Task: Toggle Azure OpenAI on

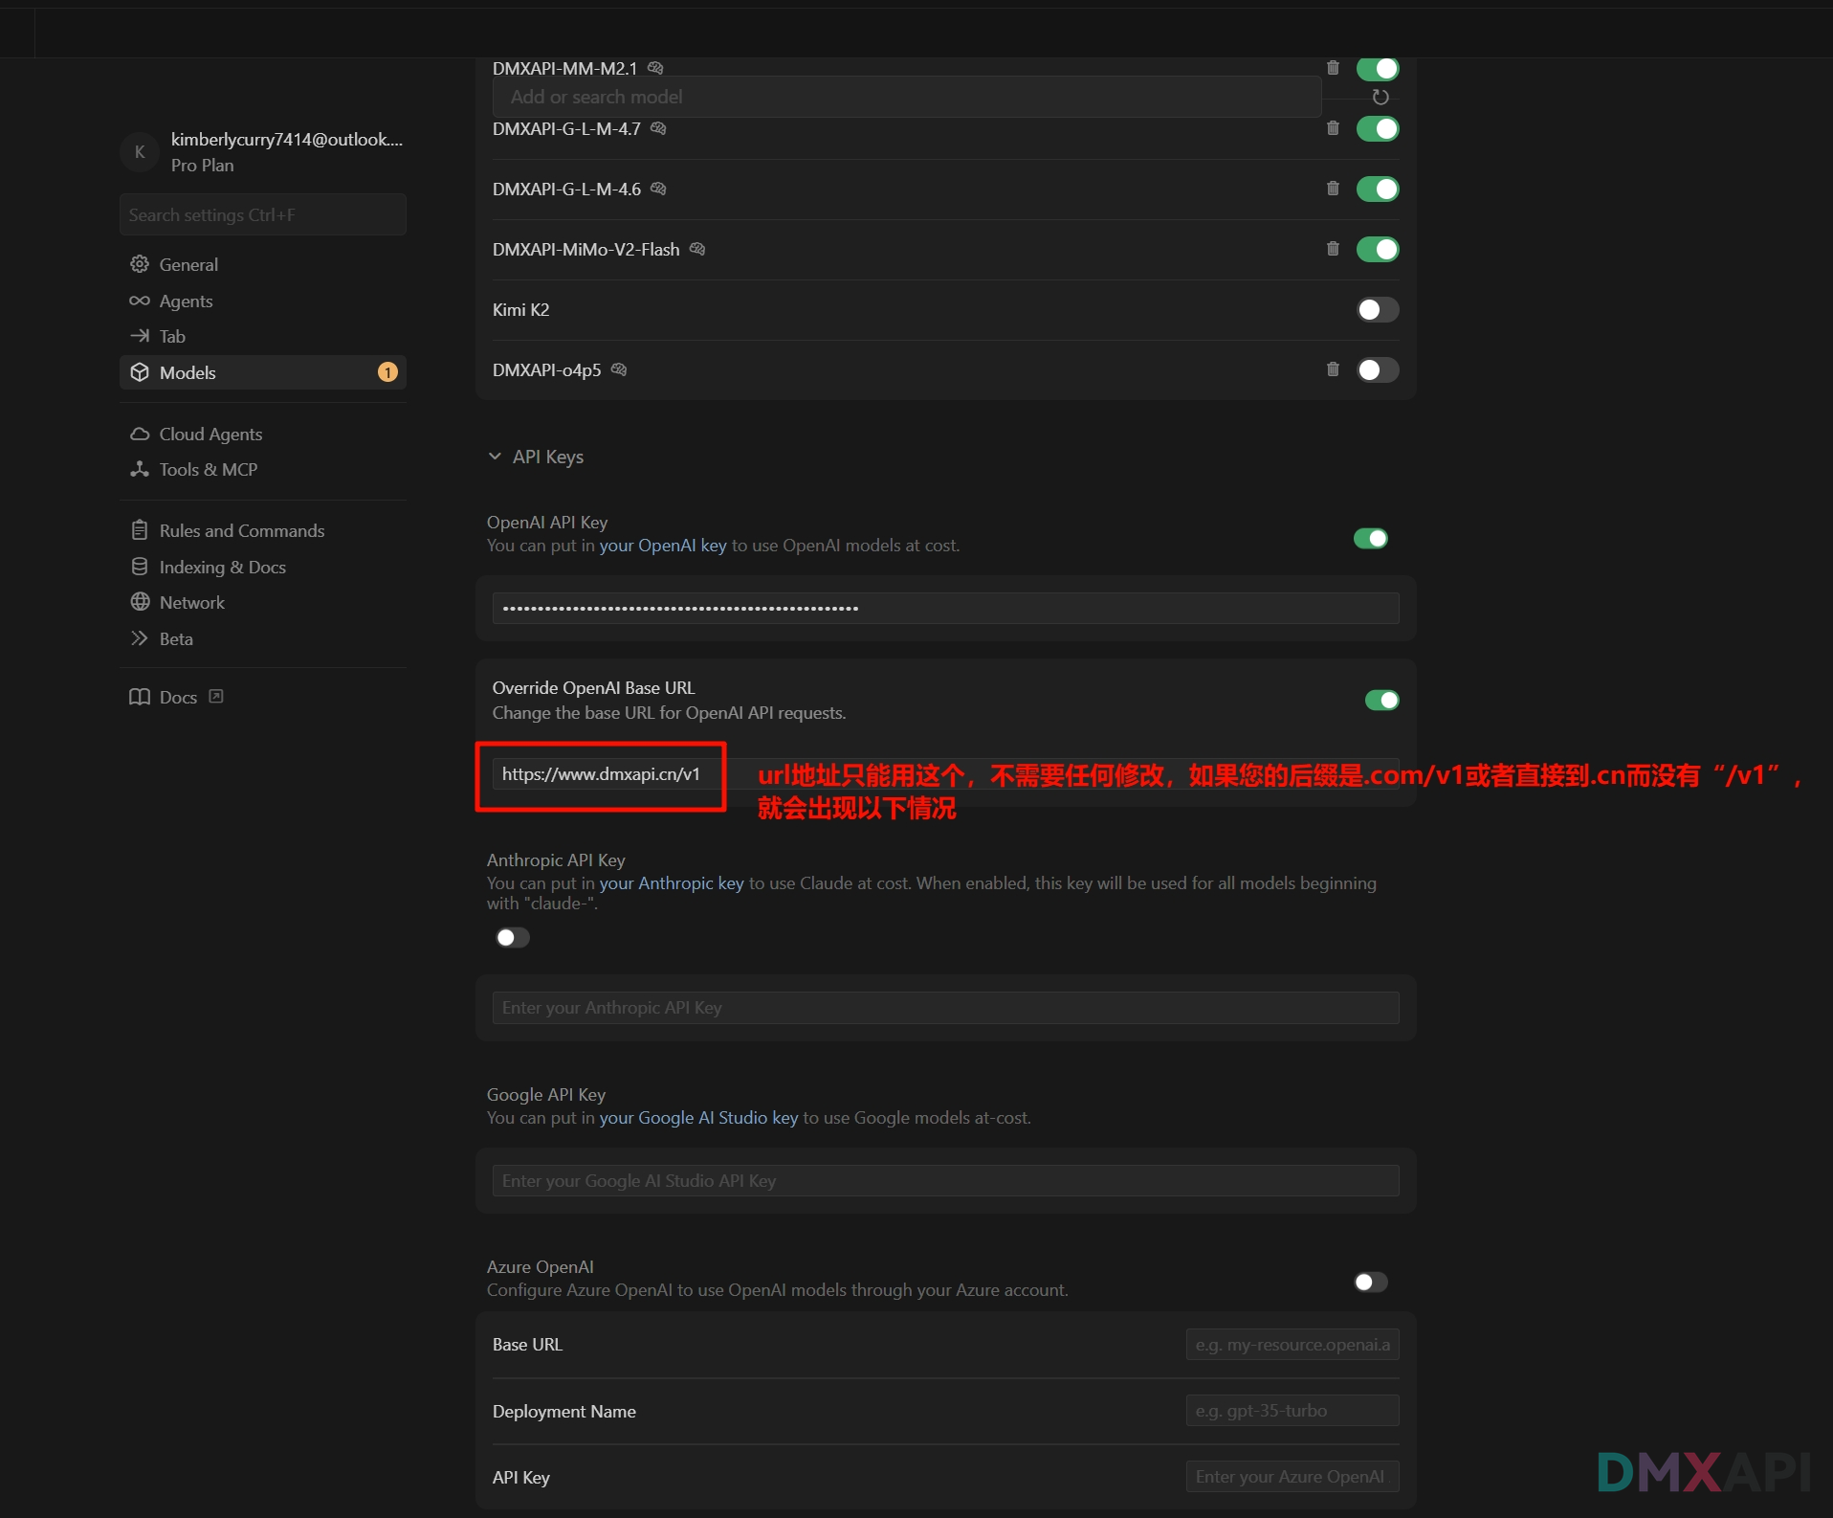Action: 1370,1283
